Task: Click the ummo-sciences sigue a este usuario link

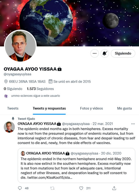Action: [35, 96]
